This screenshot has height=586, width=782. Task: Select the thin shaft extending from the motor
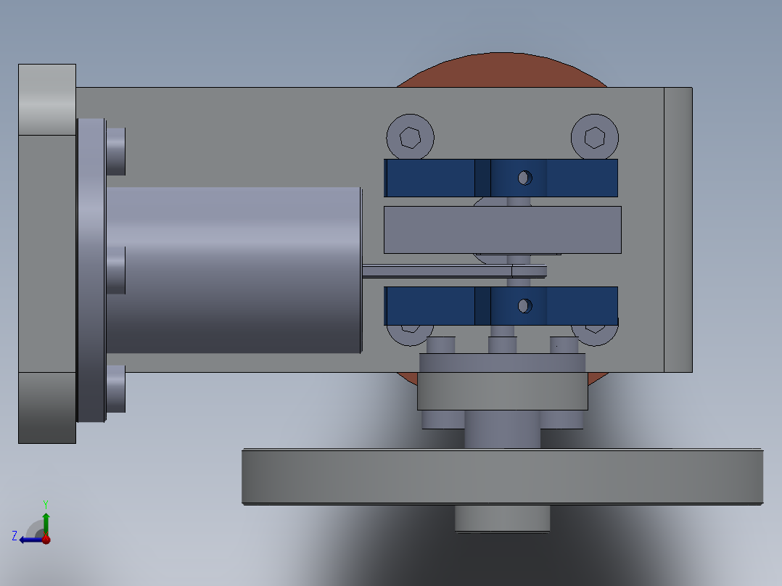(x=454, y=271)
